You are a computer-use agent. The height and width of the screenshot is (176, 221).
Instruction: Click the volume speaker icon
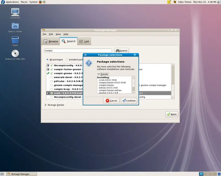(x=219, y=2)
